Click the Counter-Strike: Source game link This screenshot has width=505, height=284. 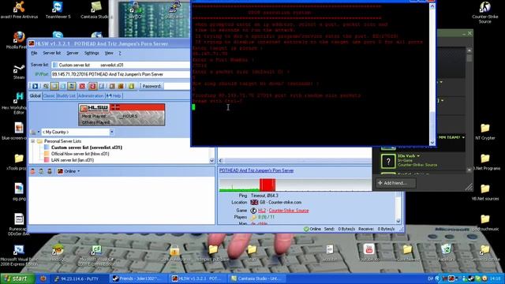289,211
